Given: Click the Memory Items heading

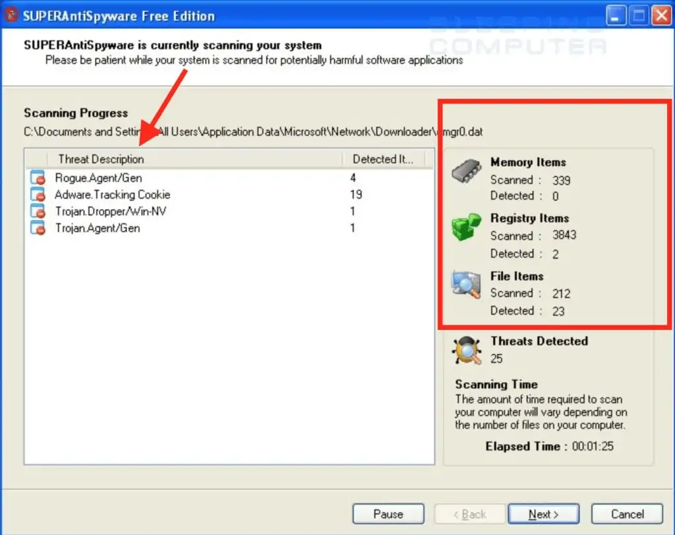Looking at the screenshot, I should click(528, 162).
